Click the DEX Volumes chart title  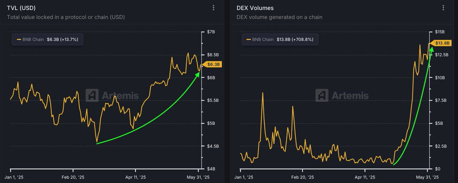[255, 8]
